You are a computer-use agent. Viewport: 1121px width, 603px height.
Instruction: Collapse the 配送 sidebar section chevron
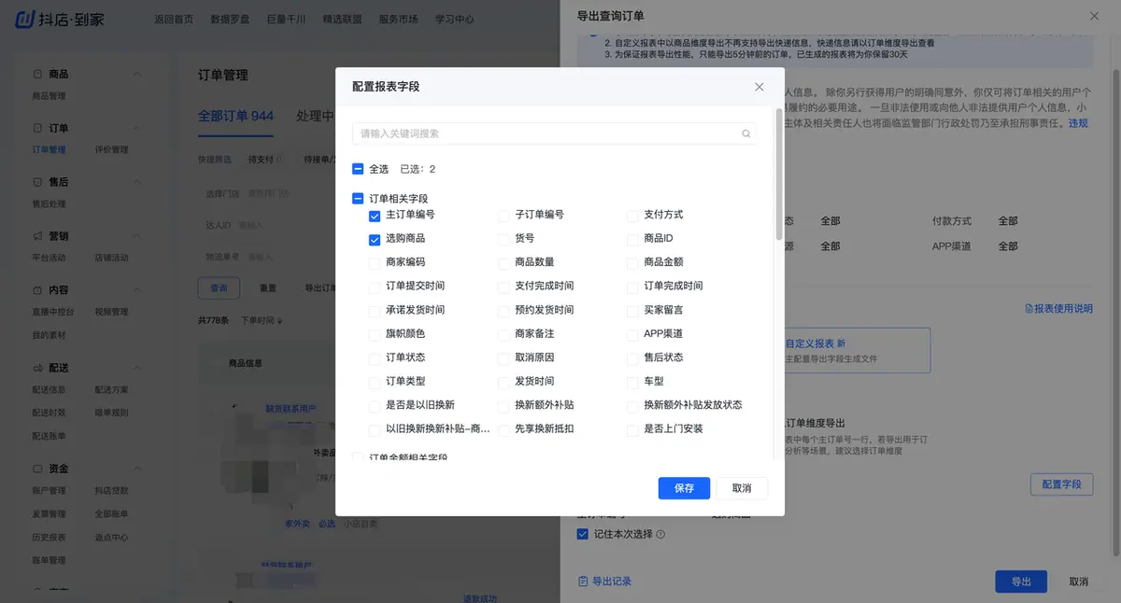coord(137,369)
